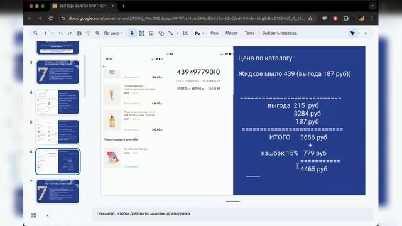
Task: Click '4465 руб' total text
Action: (314, 169)
